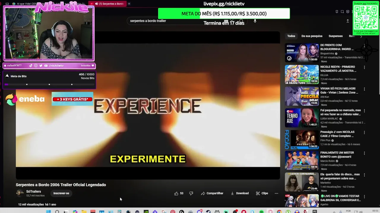Open the SóTrailers channel avatar

[20, 193]
